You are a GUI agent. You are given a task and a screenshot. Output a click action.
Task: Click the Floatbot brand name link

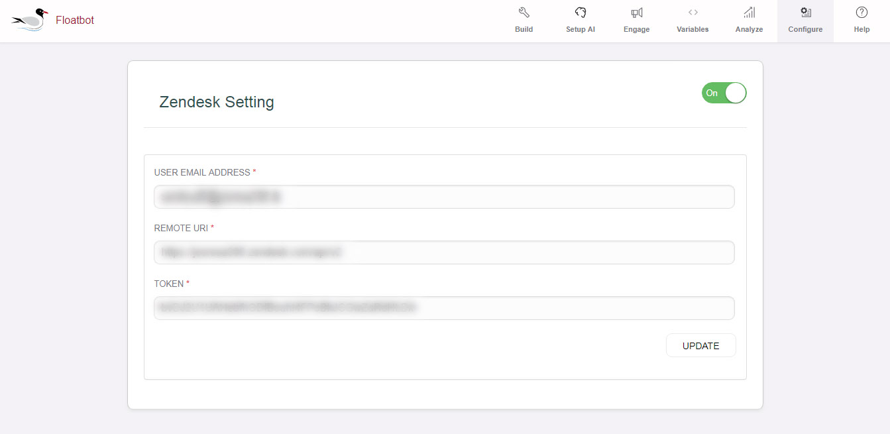(x=74, y=20)
